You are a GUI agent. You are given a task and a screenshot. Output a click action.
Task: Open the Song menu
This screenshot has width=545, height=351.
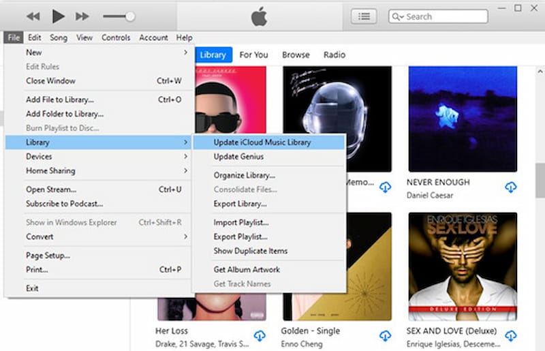(x=59, y=37)
